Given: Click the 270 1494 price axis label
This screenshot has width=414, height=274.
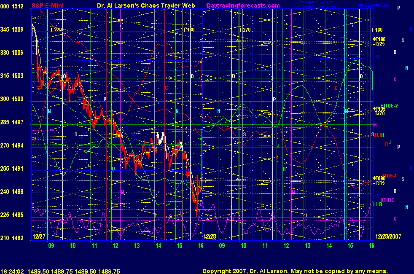Looking at the screenshot, I should click(12, 145).
